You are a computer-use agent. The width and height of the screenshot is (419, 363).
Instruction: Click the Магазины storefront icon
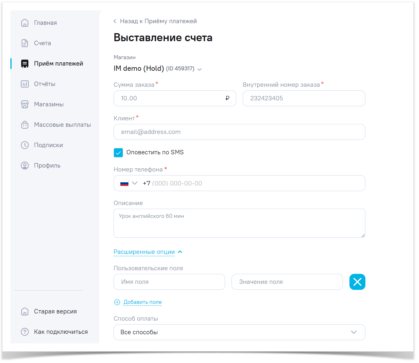click(25, 104)
